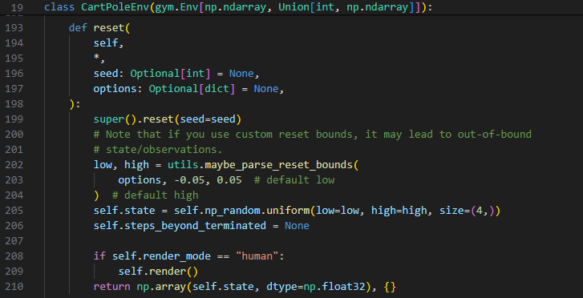Screen dimensions: 583x298
Task: Click the 'reset' function name on line 193
Action: [109, 28]
